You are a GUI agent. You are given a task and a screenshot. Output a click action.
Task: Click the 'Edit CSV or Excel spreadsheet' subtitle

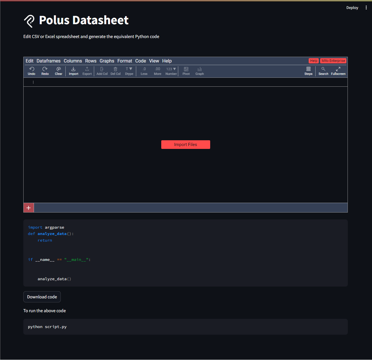pyautogui.click(x=91, y=37)
